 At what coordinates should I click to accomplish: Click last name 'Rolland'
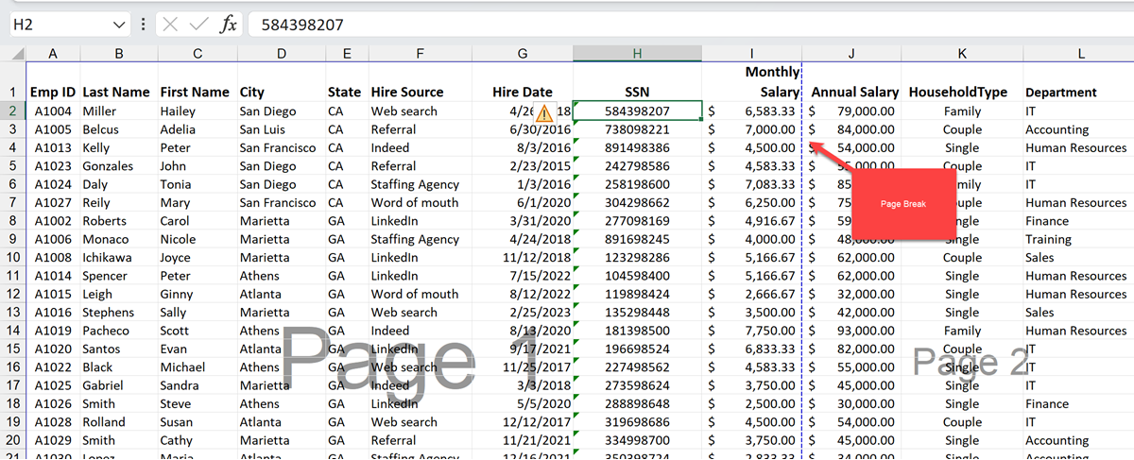104,422
